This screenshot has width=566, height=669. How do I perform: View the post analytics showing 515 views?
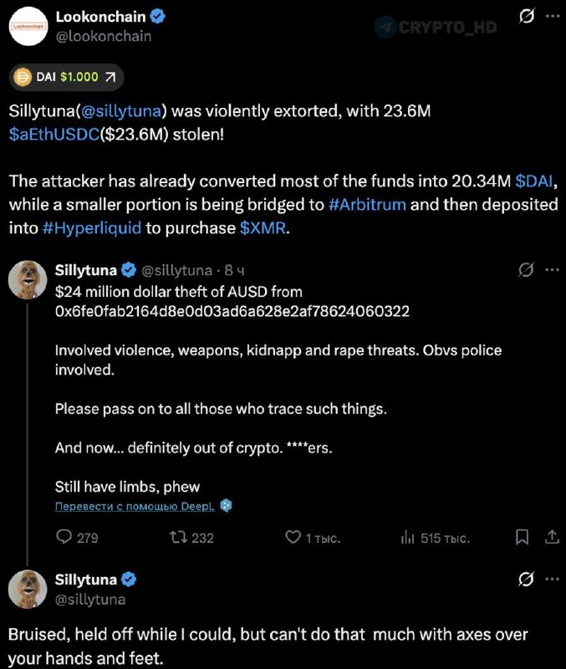coord(408,537)
